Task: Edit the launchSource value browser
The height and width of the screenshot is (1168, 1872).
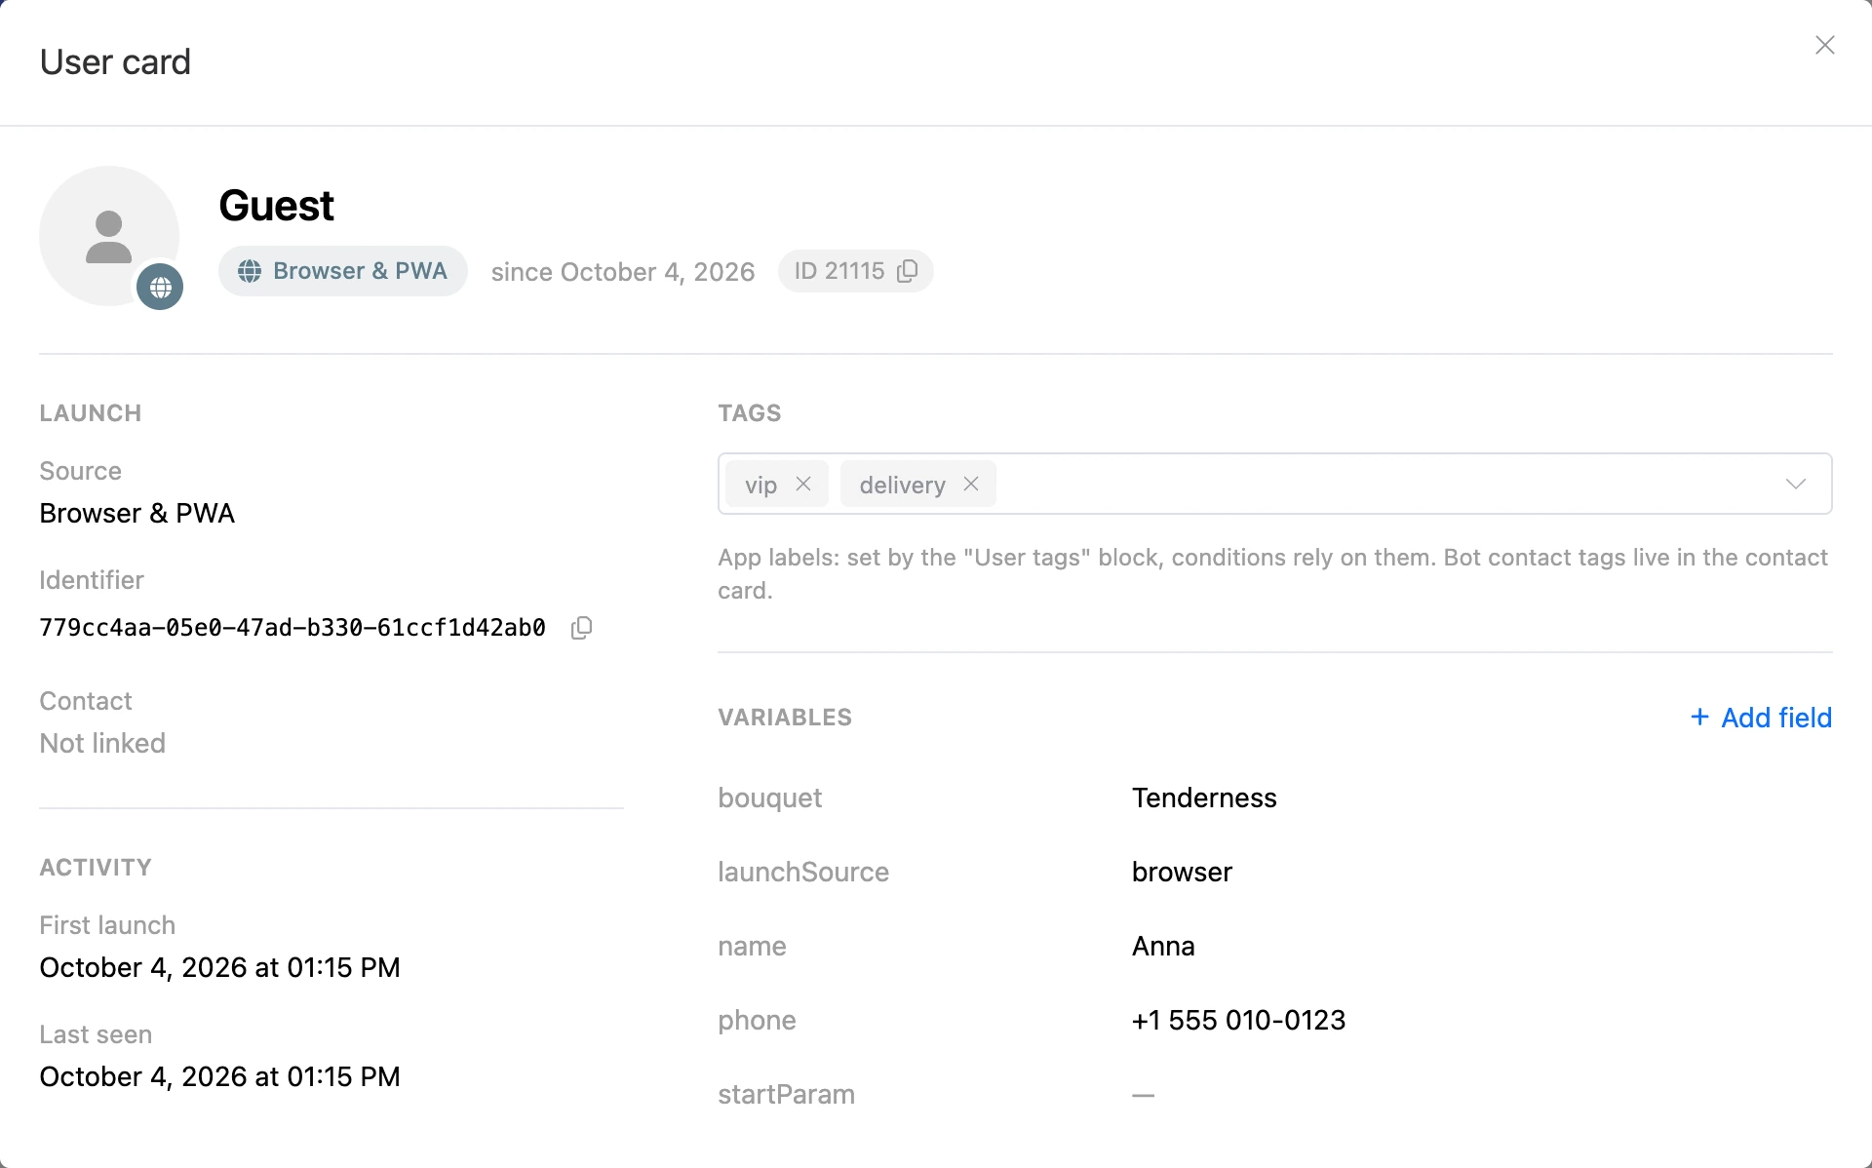Action: (x=1182, y=872)
